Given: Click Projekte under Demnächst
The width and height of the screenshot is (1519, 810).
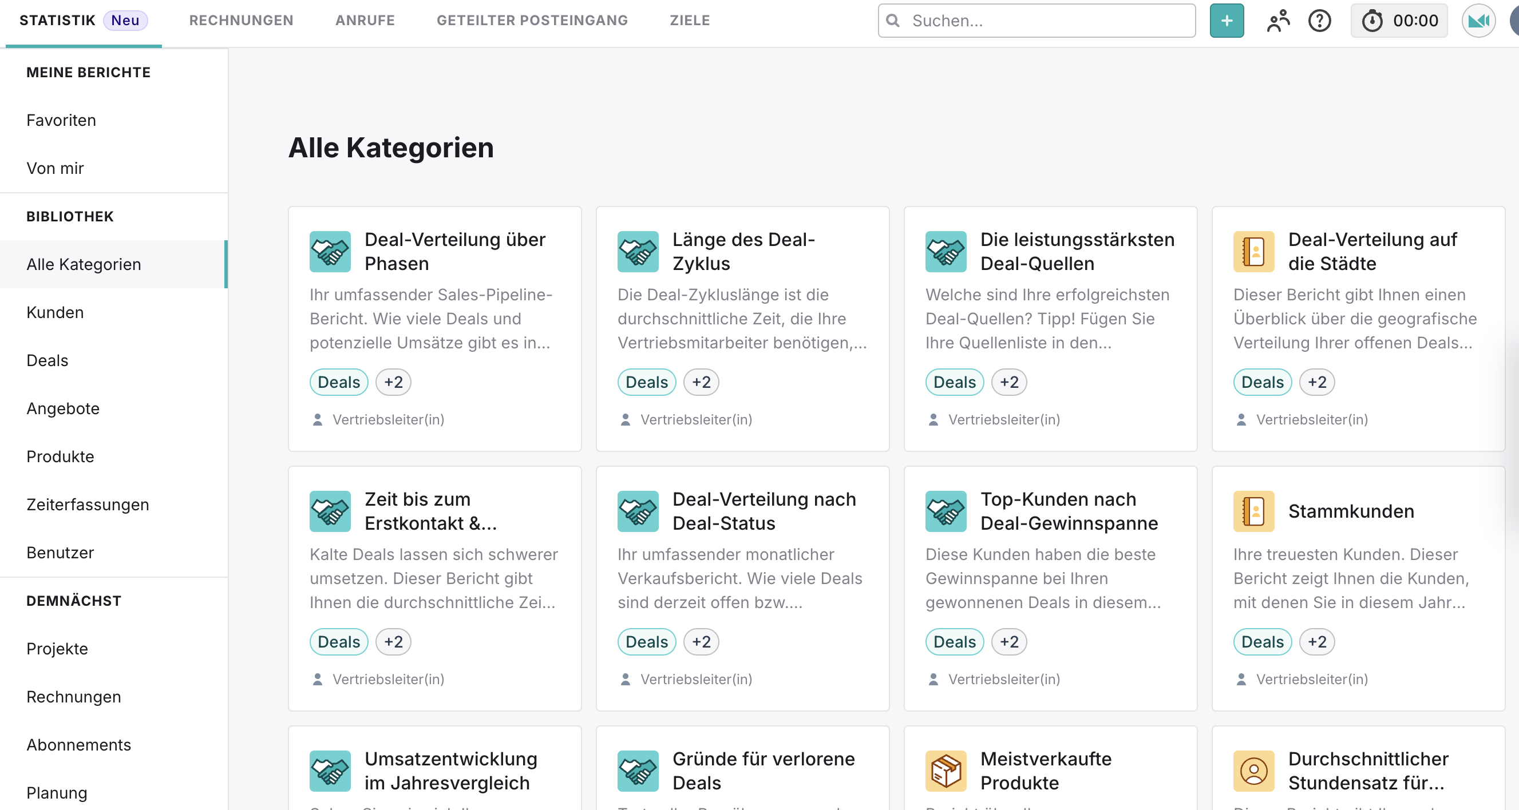Looking at the screenshot, I should click(114, 649).
